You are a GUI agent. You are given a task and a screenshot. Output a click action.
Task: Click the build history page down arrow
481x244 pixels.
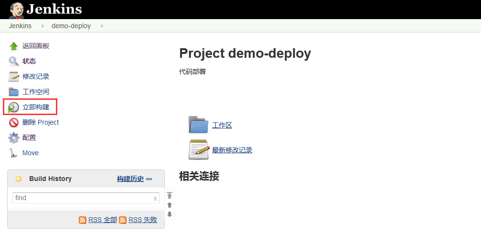tap(170, 214)
